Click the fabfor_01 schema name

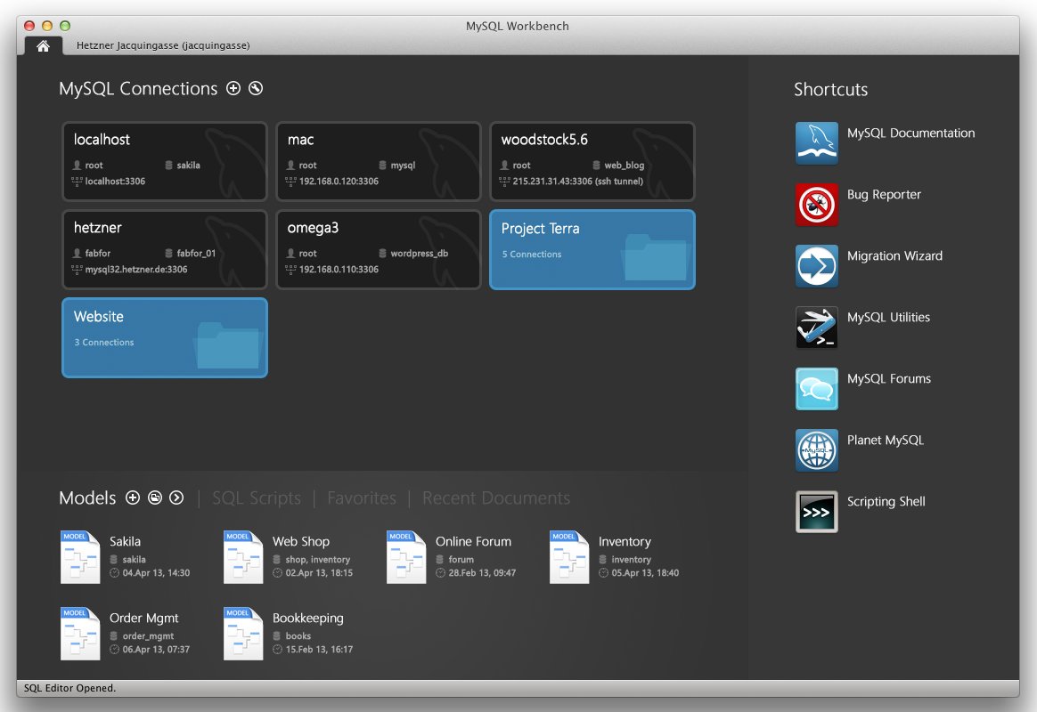click(x=196, y=253)
